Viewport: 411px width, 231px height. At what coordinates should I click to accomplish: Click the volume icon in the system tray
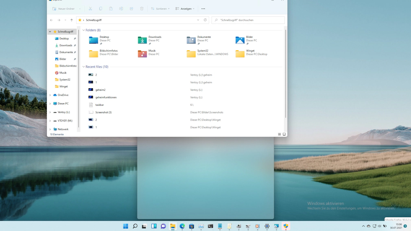click(379, 226)
